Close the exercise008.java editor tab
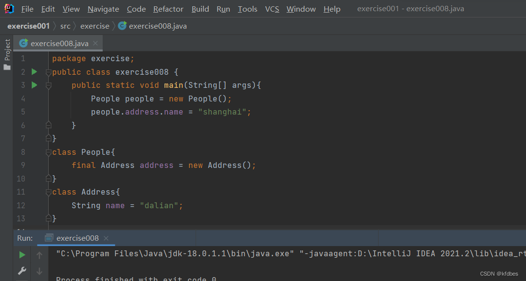526x281 pixels. point(95,43)
